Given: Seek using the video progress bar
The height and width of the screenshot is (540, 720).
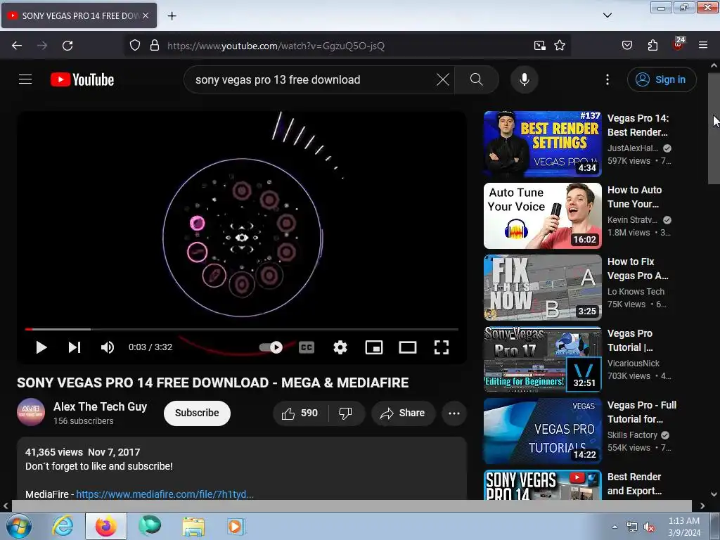Looking at the screenshot, I should point(242,329).
